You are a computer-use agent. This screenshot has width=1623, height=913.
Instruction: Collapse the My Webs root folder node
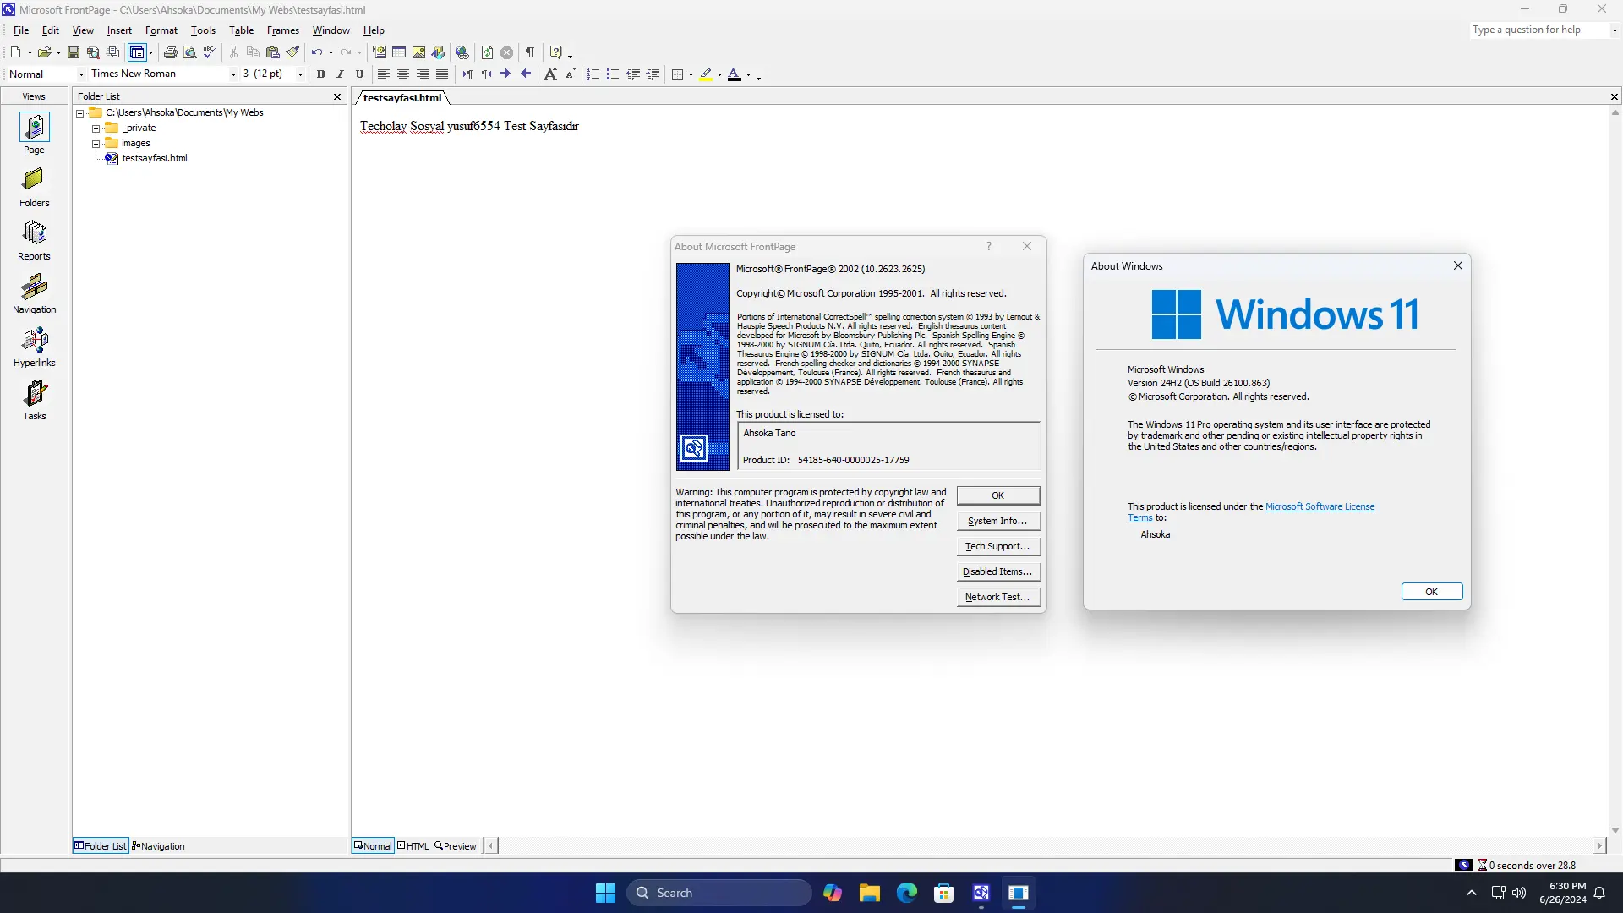[x=80, y=113]
